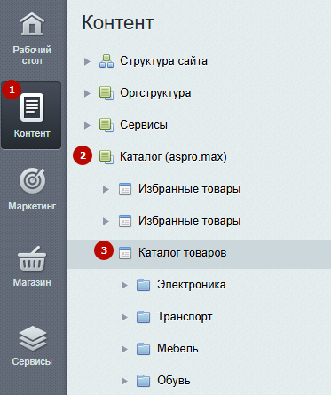The height and width of the screenshot is (395, 331).
Task: Open the Обувь section
Action: [x=173, y=381]
